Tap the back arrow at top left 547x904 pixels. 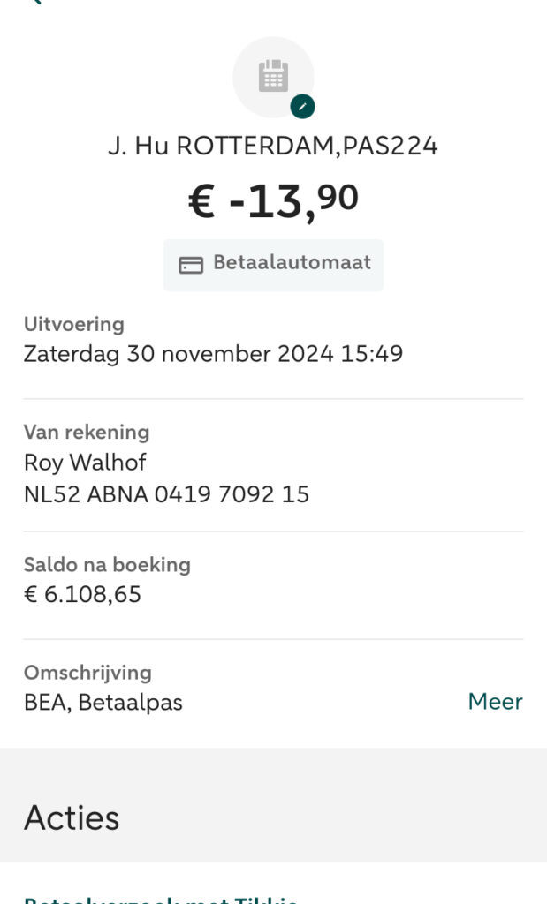pyautogui.click(x=35, y=3)
